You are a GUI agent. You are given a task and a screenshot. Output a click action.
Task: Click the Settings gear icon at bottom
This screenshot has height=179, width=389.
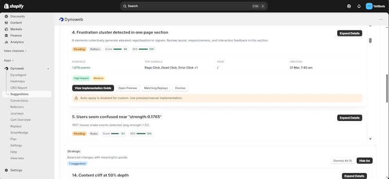tap(6, 170)
